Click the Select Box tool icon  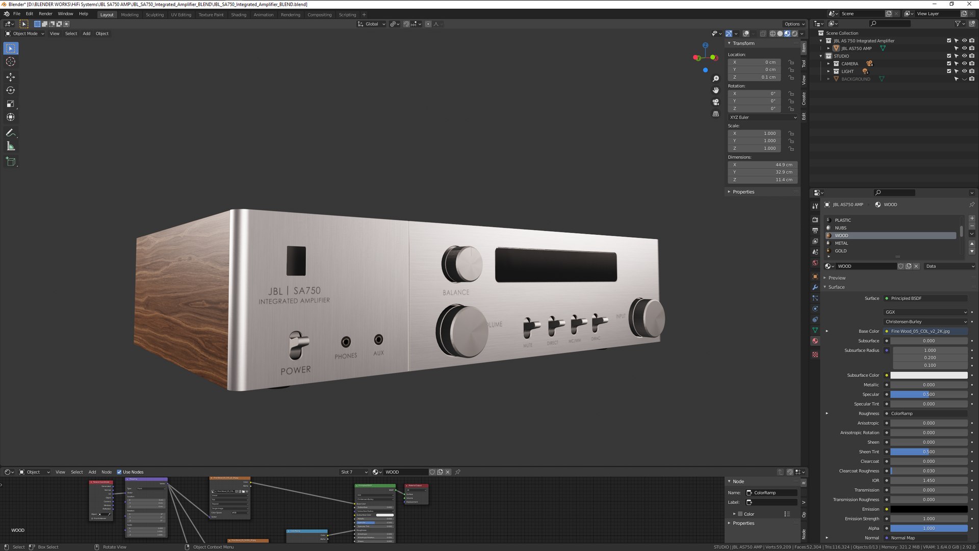click(x=11, y=48)
